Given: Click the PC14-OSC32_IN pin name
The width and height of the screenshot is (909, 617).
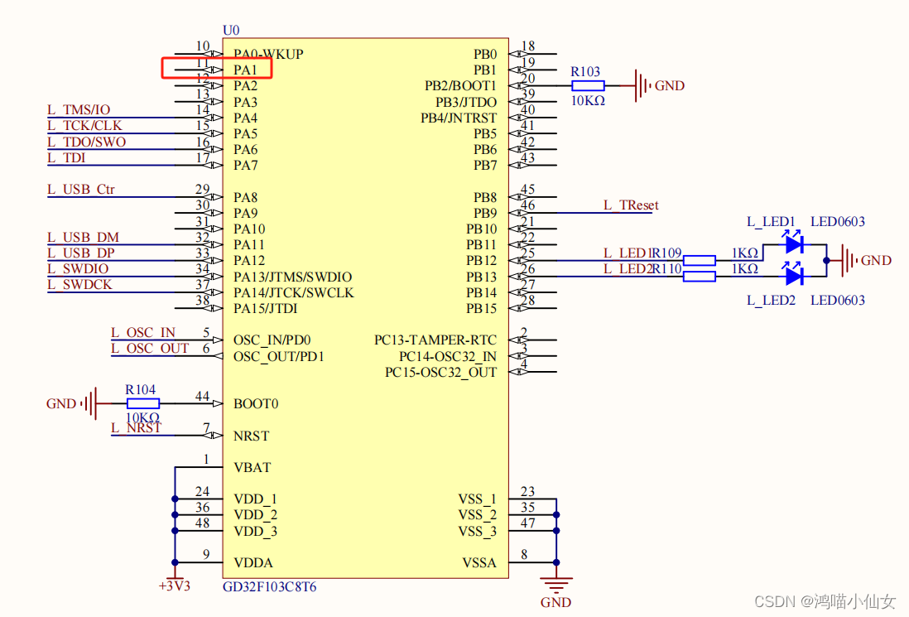Looking at the screenshot, I should click(x=448, y=356).
